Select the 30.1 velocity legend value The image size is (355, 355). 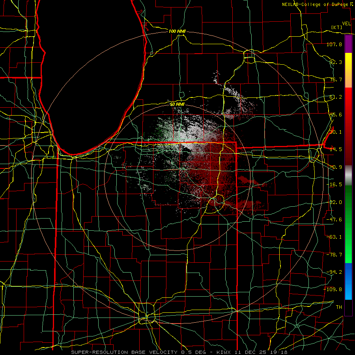click(x=336, y=132)
